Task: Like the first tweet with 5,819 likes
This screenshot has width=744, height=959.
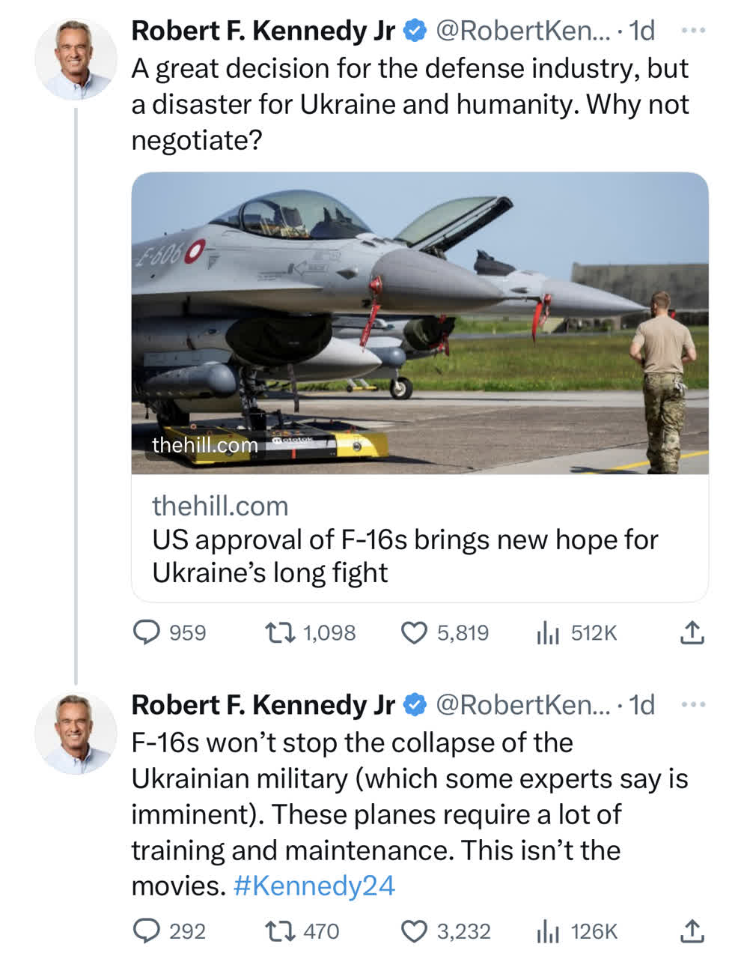Action: point(414,633)
